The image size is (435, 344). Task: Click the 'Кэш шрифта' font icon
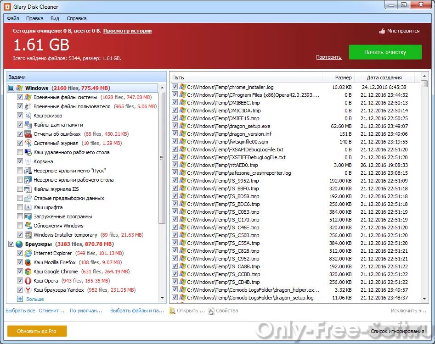click(28, 207)
